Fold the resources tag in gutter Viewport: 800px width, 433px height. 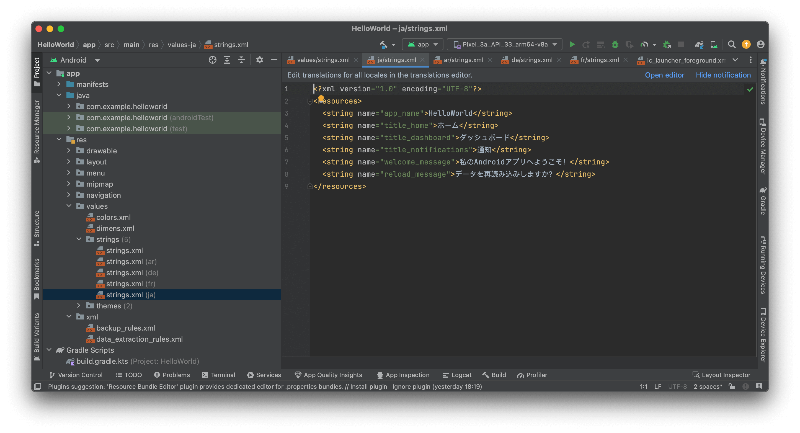[x=310, y=101]
